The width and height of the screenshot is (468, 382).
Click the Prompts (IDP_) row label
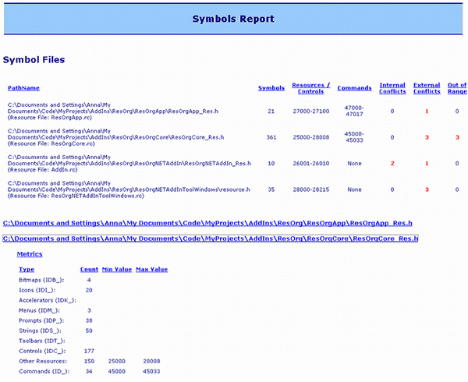pyautogui.click(x=41, y=320)
